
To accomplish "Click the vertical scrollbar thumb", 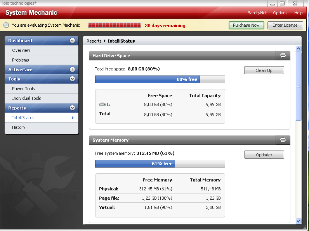I will pos(299,86).
